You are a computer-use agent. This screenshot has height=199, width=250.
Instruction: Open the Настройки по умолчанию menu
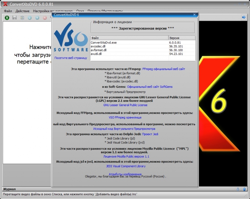pyautogui.click(x=53, y=11)
